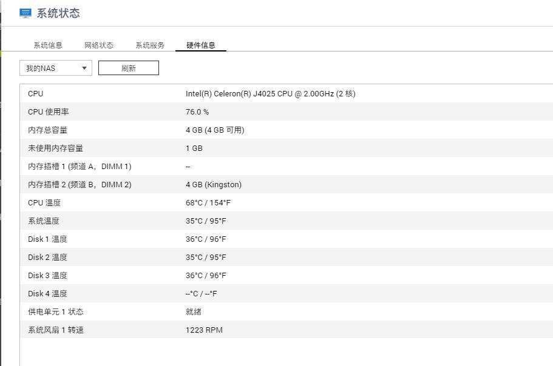Click the 刷新 refresh button
Image resolution: width=553 pixels, height=366 pixels.
point(128,68)
